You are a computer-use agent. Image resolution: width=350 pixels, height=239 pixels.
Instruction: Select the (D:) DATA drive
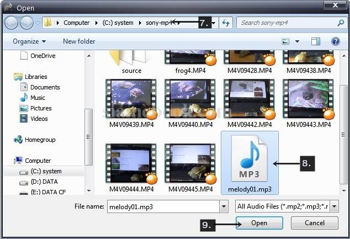pos(44,182)
